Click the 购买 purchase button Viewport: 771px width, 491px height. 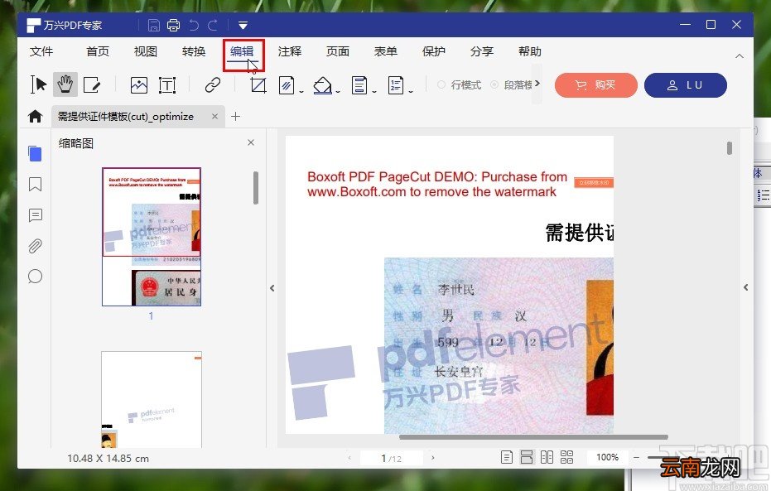(596, 85)
